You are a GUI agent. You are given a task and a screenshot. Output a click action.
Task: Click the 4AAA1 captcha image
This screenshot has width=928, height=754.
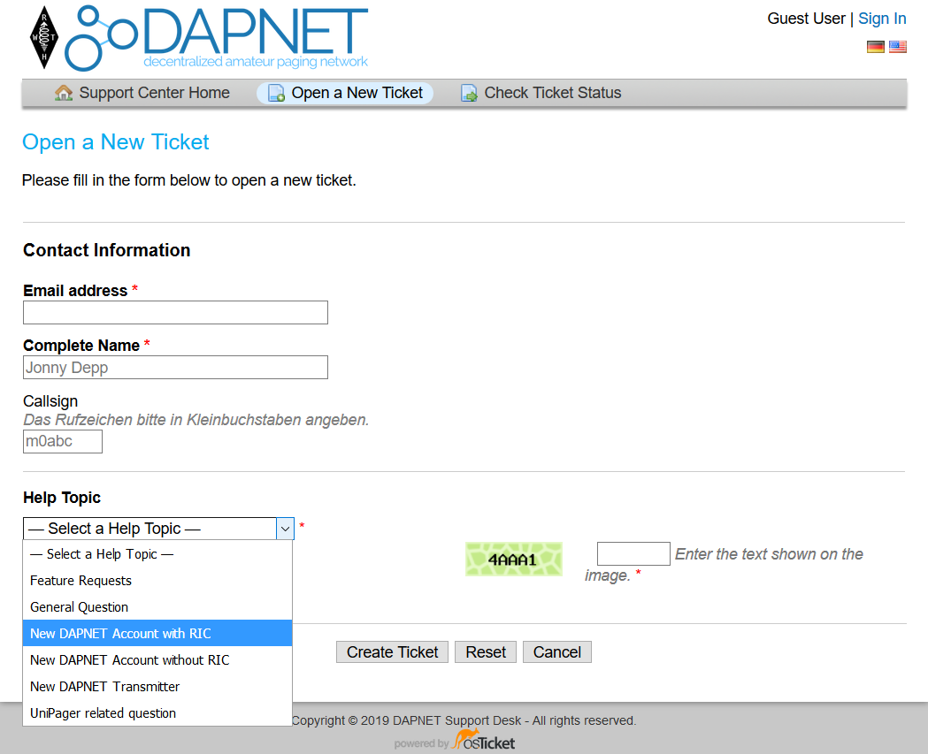tap(514, 559)
